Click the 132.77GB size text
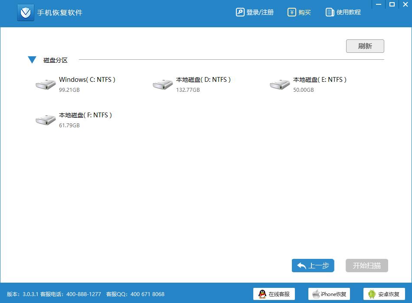Image resolution: width=412 pixels, height=303 pixels. [188, 90]
